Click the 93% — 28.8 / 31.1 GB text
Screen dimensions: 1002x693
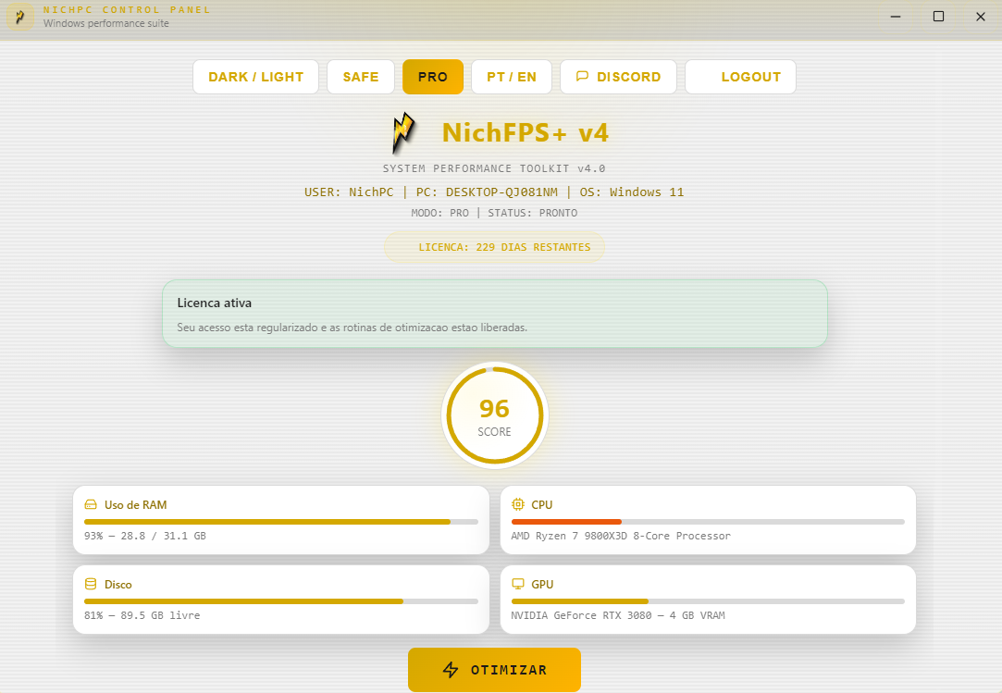click(x=145, y=536)
